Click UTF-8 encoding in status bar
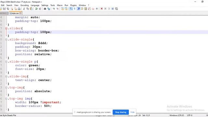208x117 pixels. point(190,115)
